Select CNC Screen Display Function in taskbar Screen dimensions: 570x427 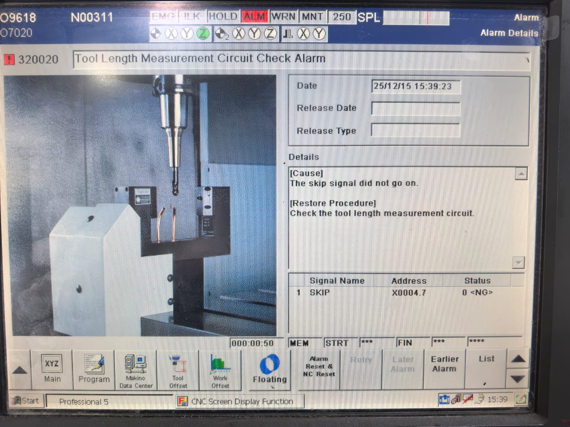240,401
